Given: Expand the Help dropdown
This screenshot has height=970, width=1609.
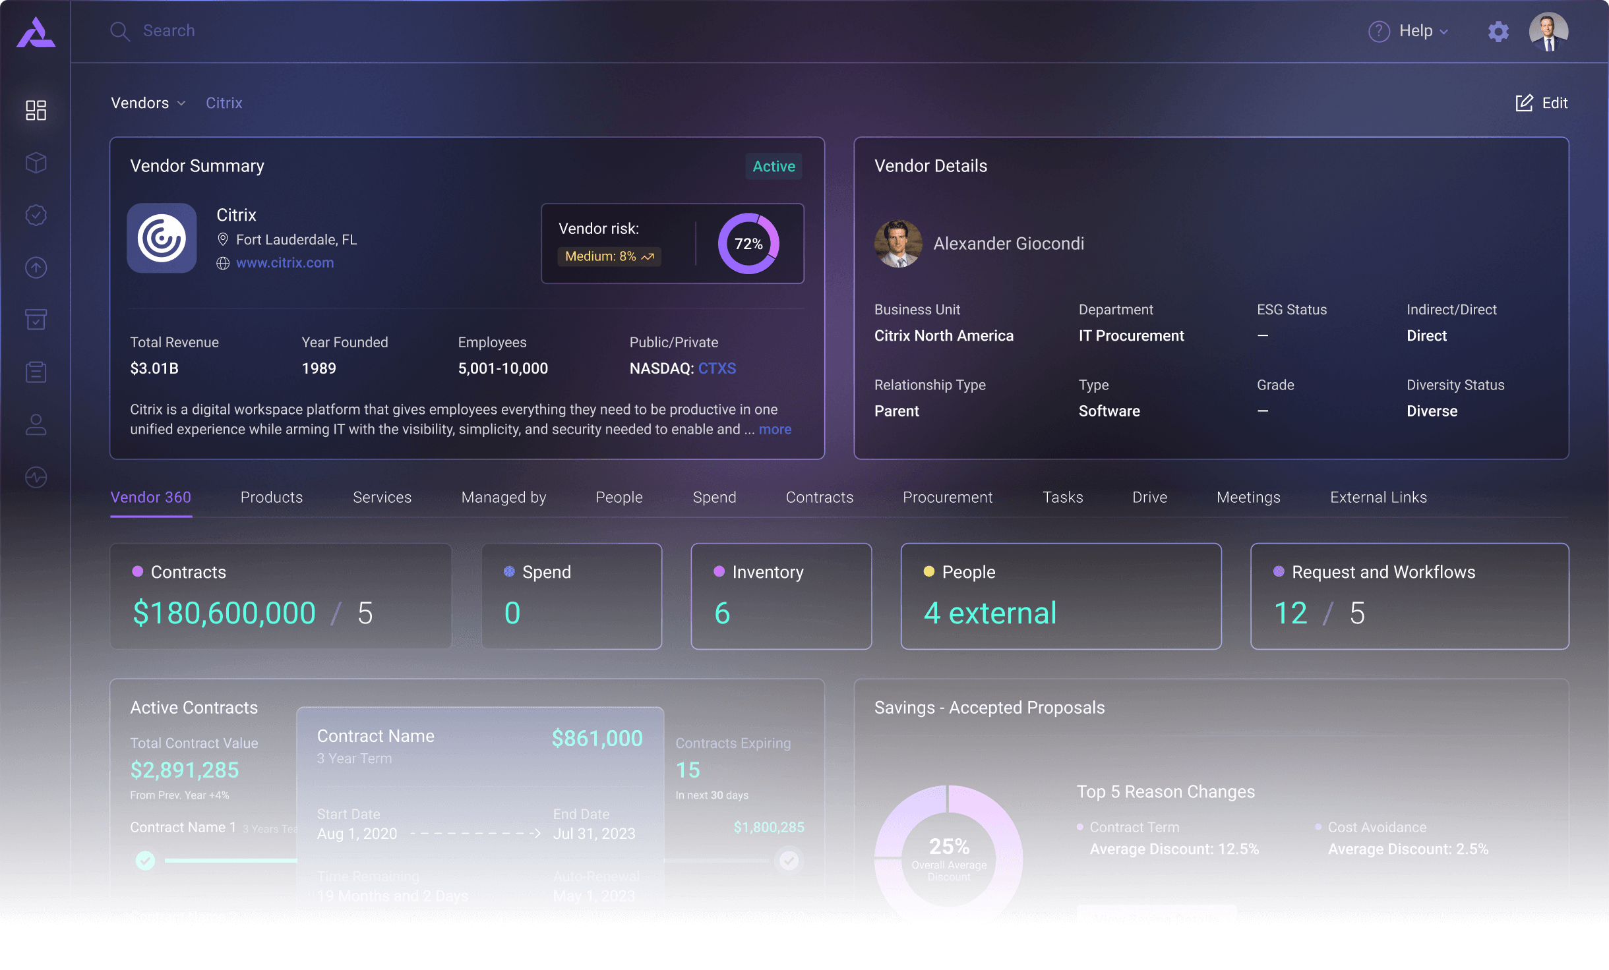Looking at the screenshot, I should pos(1423,31).
